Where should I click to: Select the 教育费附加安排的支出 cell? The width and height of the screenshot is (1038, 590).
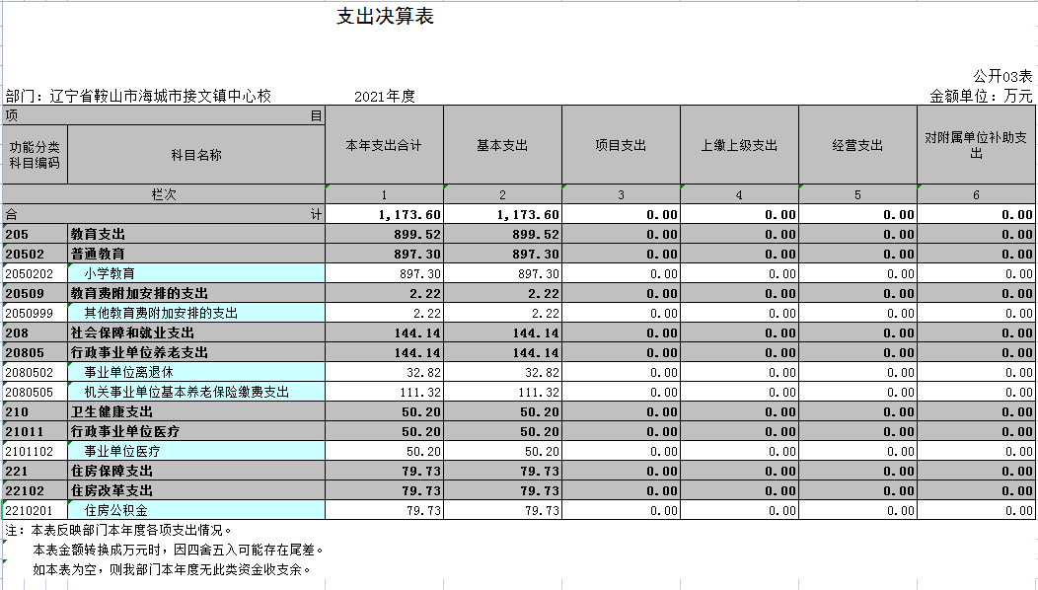(196, 293)
